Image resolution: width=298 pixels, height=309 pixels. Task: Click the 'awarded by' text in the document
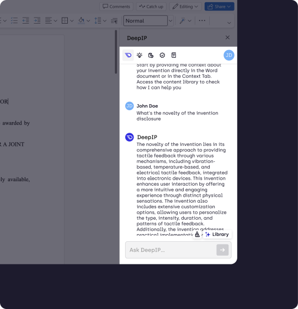[x=16, y=123]
